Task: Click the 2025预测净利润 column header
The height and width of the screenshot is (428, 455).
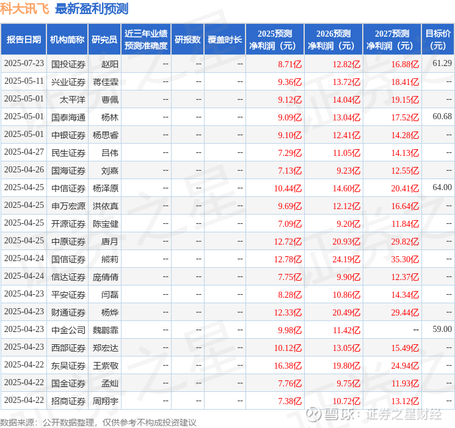Action: click(x=275, y=40)
